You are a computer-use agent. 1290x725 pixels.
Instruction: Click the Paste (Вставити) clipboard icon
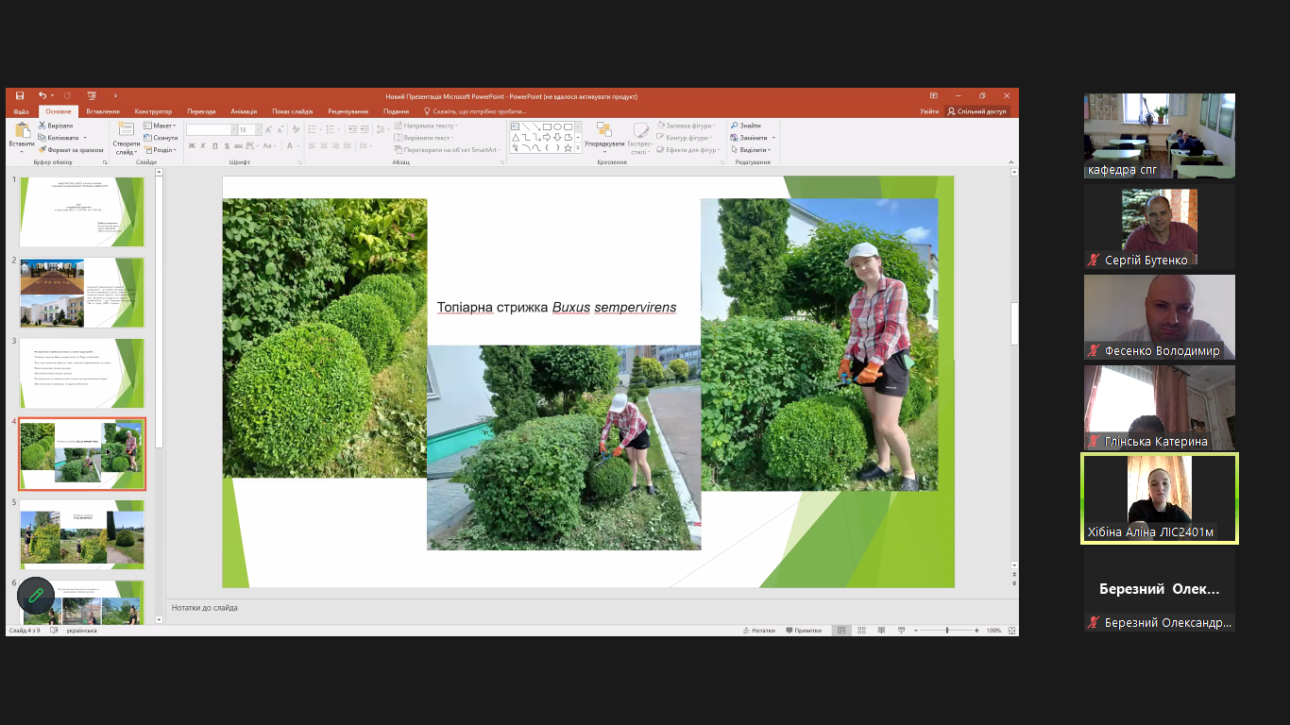pyautogui.click(x=21, y=133)
